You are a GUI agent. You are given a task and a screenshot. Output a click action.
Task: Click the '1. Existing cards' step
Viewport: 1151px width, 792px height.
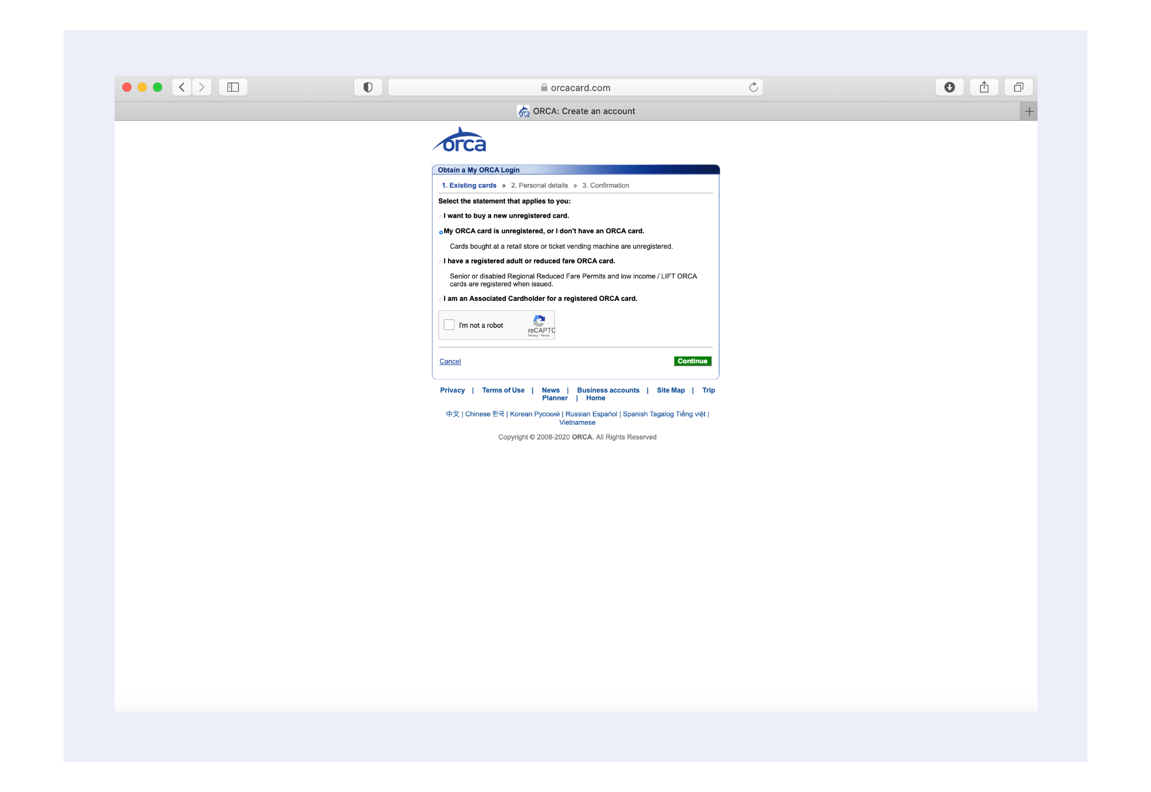tap(469, 186)
